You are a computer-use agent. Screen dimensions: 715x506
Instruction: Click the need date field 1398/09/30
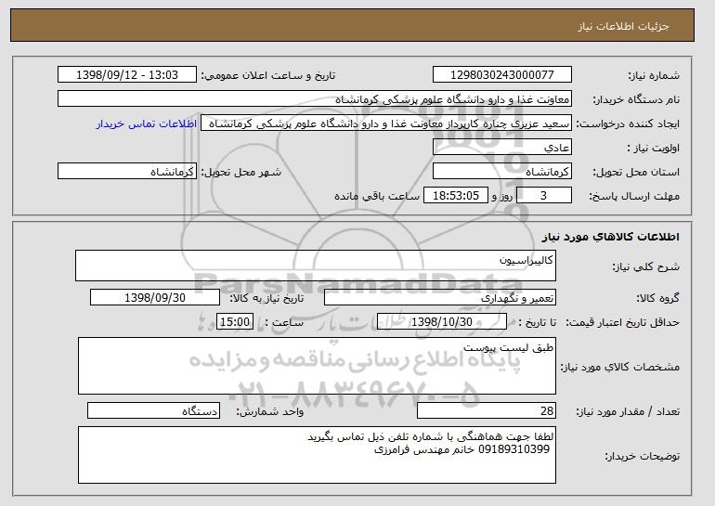pos(155,298)
